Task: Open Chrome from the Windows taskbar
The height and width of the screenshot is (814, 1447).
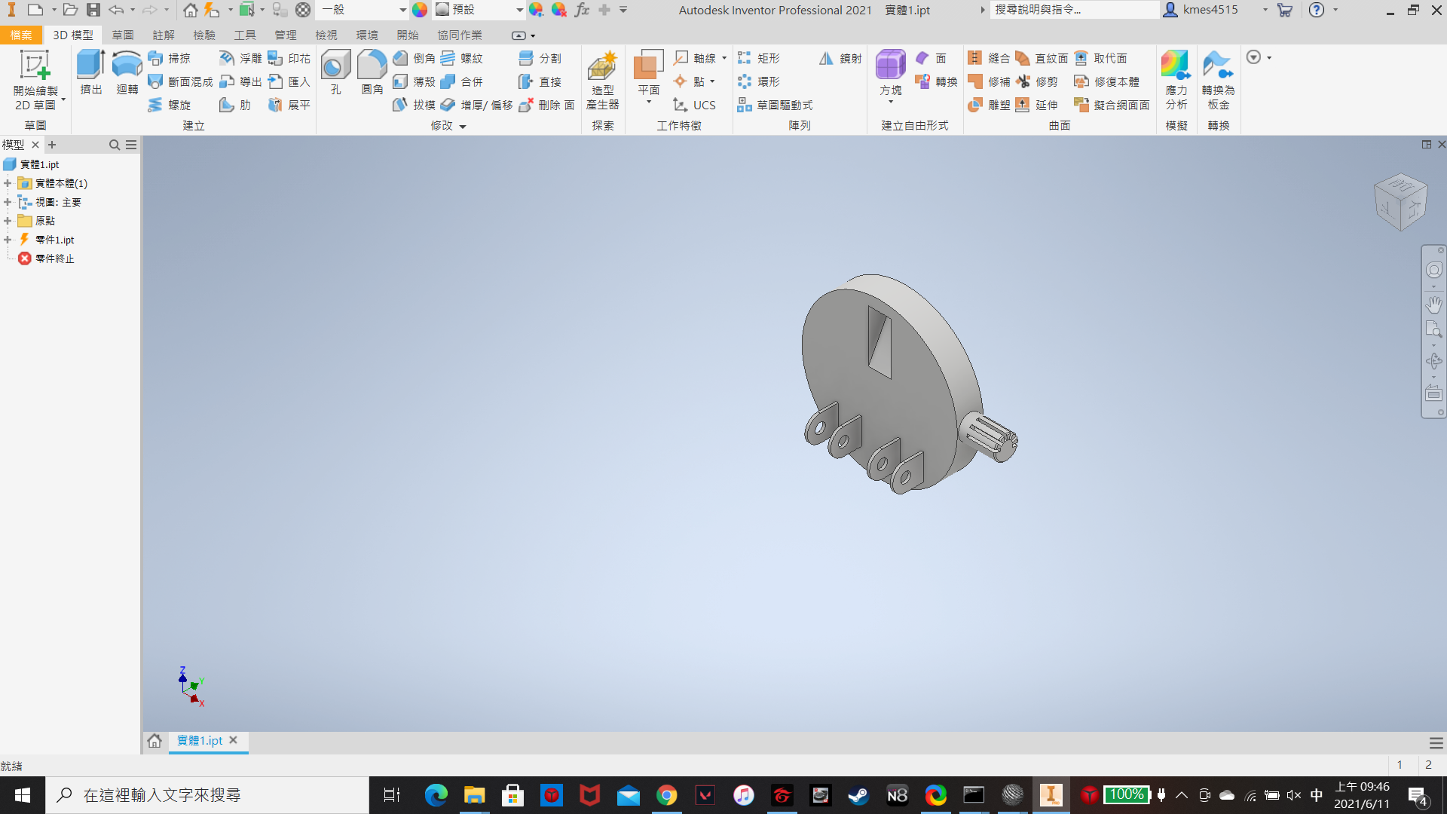Action: pyautogui.click(x=666, y=795)
